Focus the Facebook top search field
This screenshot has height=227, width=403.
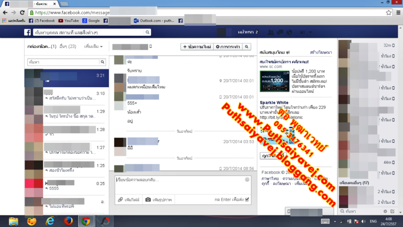point(89,32)
